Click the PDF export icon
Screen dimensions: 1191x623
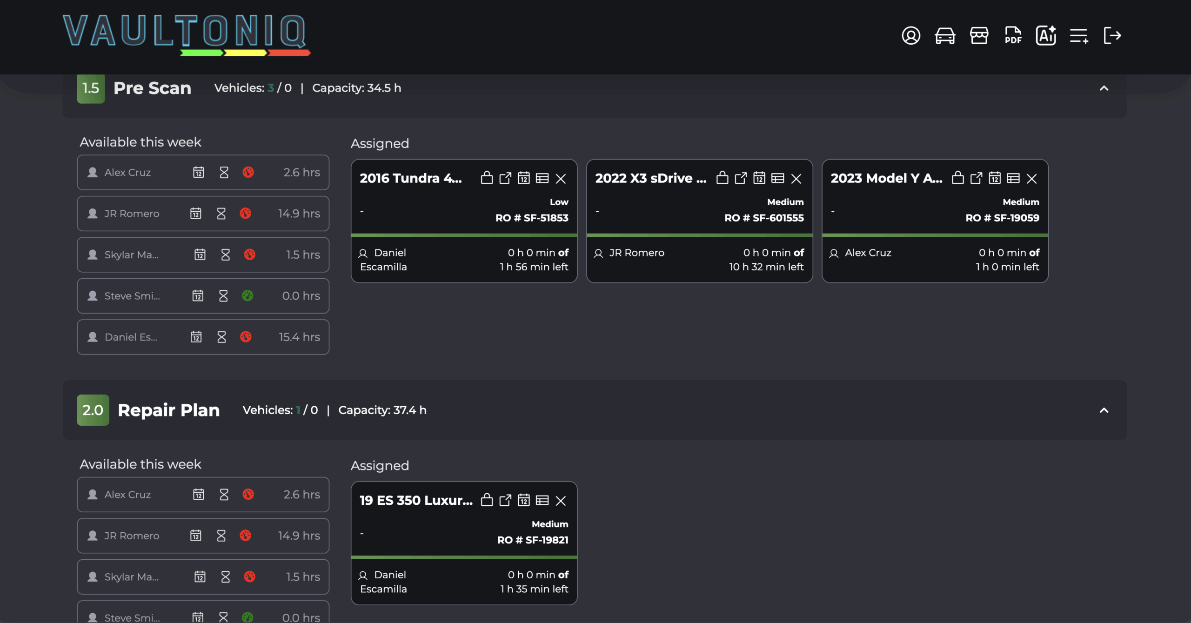[x=1013, y=35]
